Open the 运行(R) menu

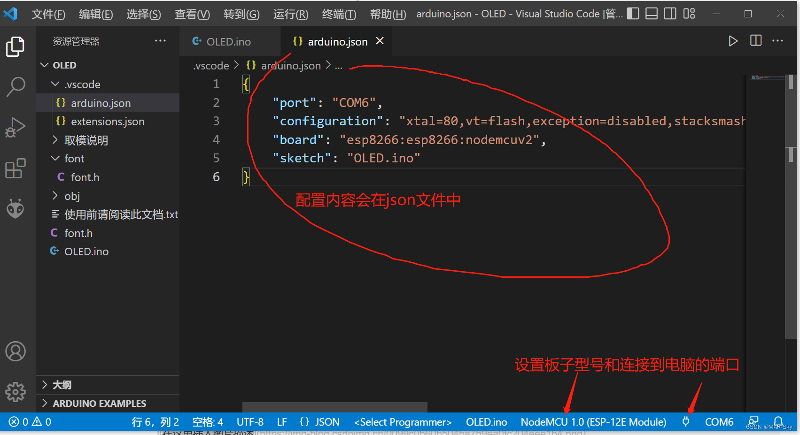click(x=290, y=14)
